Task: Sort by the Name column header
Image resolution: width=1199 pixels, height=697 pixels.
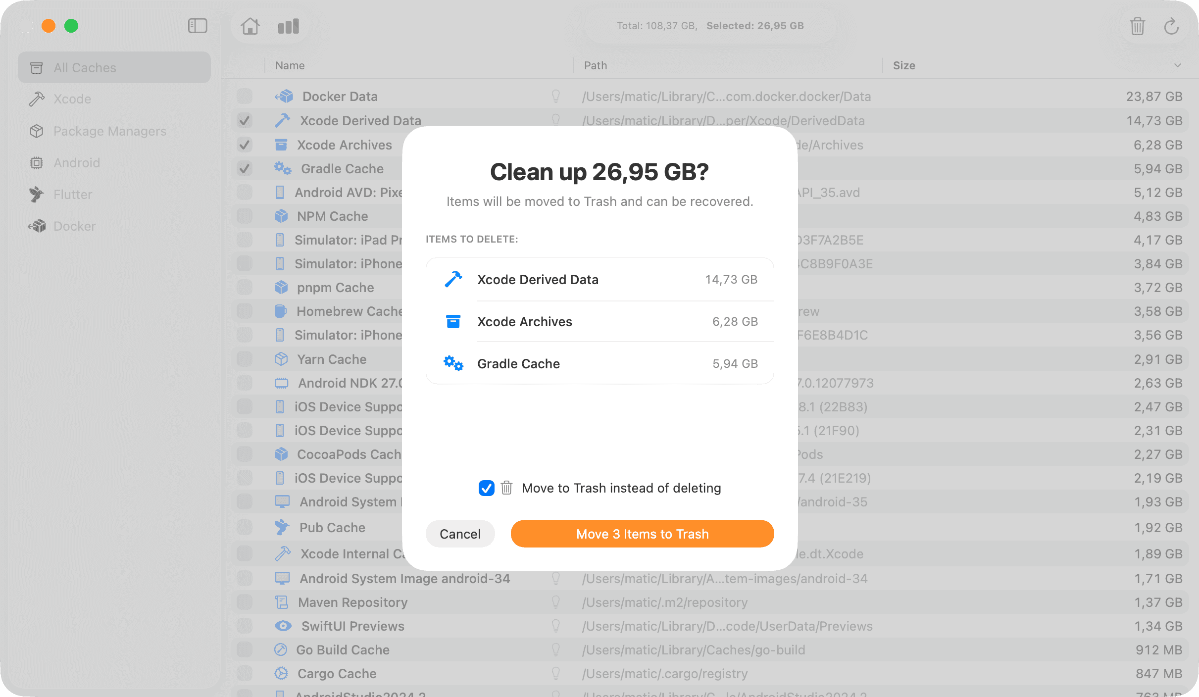Action: click(x=290, y=65)
